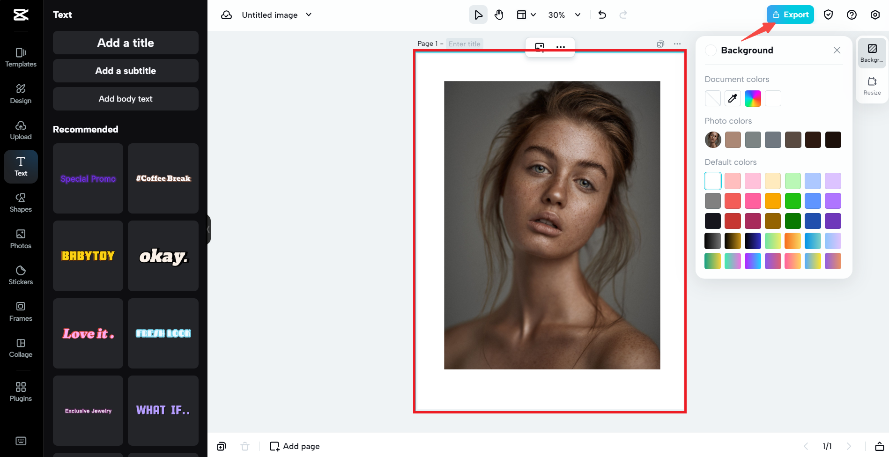Open the Frames sidebar panel
This screenshot has width=889, height=457.
(x=21, y=311)
